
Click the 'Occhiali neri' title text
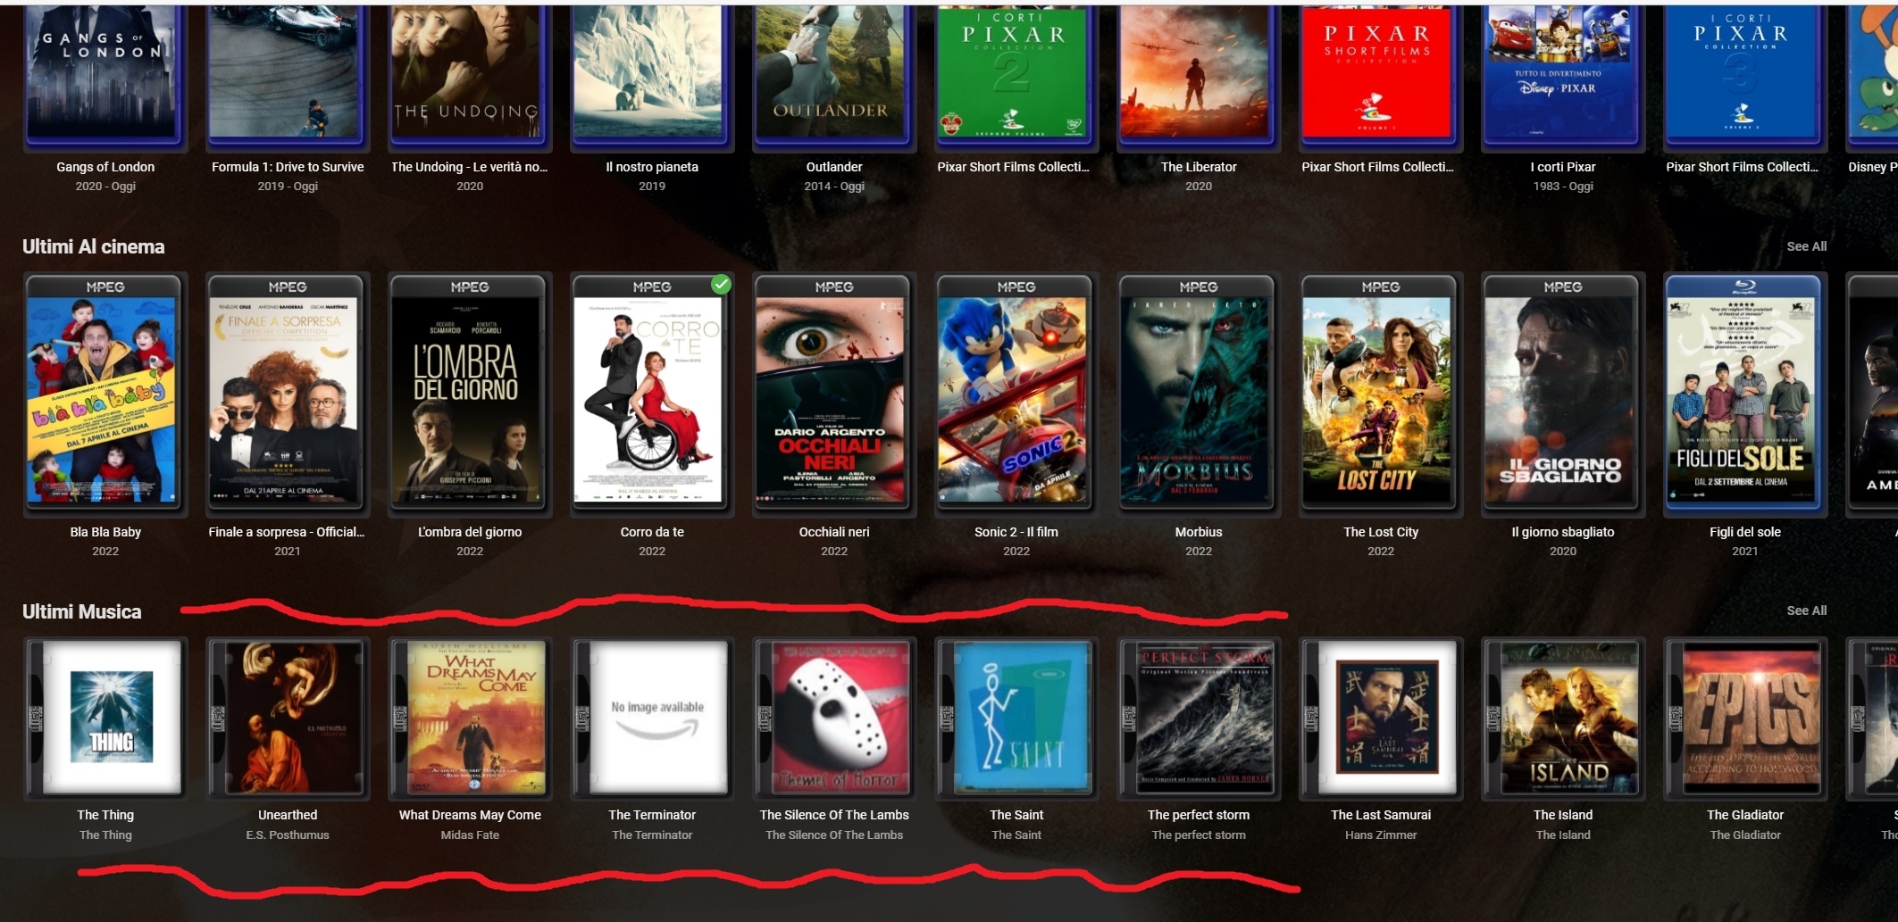[834, 532]
